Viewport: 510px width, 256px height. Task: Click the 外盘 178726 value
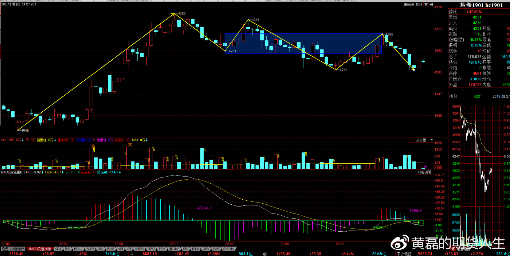tap(475, 85)
